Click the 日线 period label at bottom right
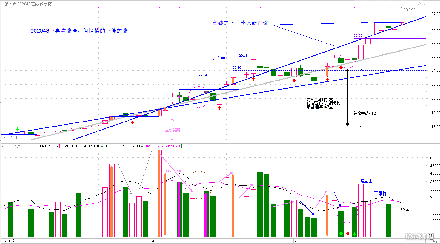Image resolution: width=440 pixels, height=244 pixels. coord(433,241)
